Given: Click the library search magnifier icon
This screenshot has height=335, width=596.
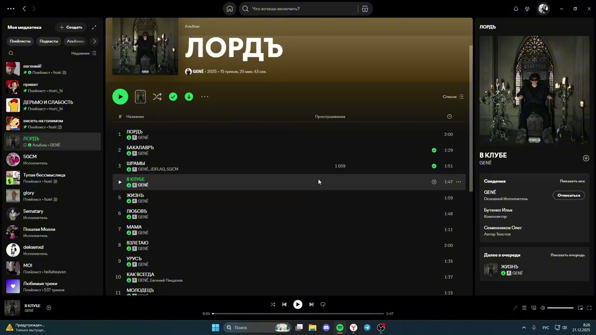Looking at the screenshot, I should pos(11,53).
